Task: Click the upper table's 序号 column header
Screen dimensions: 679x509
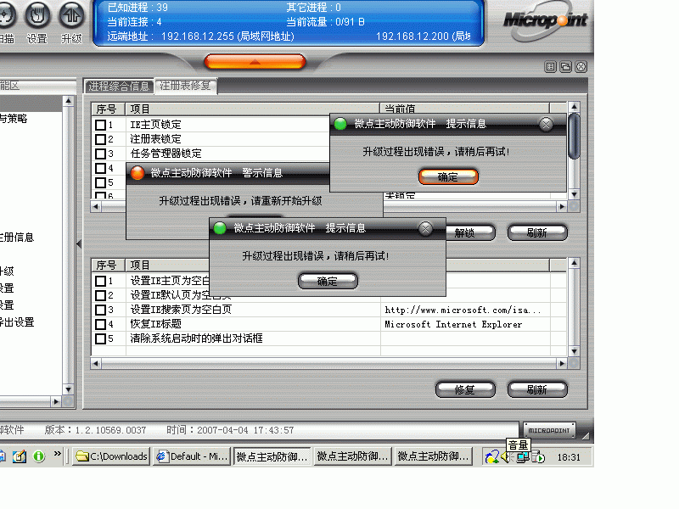Action: (x=109, y=109)
